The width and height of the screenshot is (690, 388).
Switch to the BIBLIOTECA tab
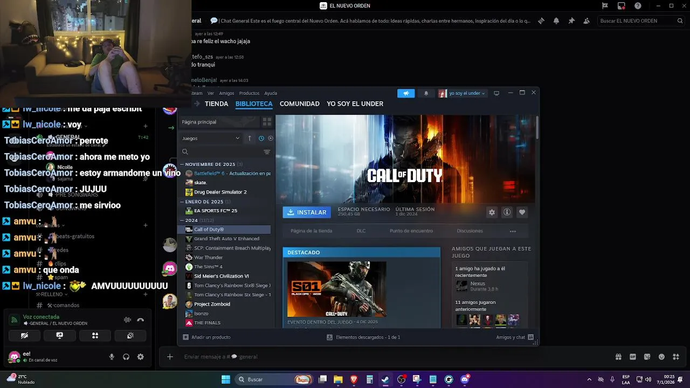point(254,104)
